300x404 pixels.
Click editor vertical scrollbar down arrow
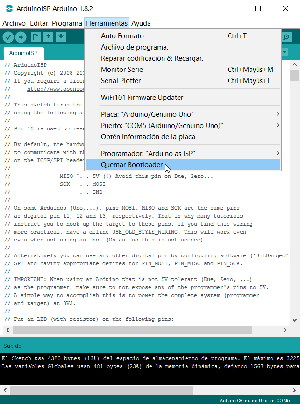point(294,320)
